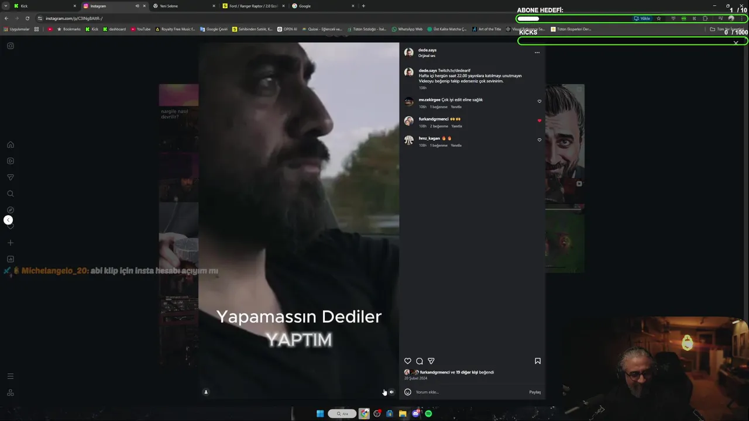The height and width of the screenshot is (421, 749).
Task: Click the comment bubble icon under the post
Action: point(420,361)
